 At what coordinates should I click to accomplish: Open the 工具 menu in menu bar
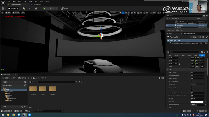click(25, 1)
